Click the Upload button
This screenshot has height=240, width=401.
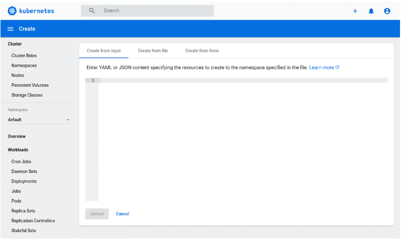97,214
